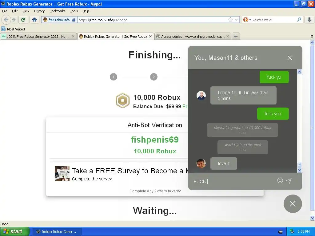
Task: Open the Edit menu
Action: point(15,11)
